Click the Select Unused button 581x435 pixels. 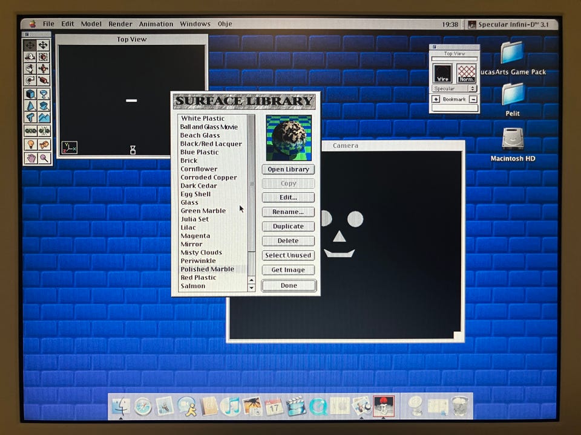[x=288, y=255]
